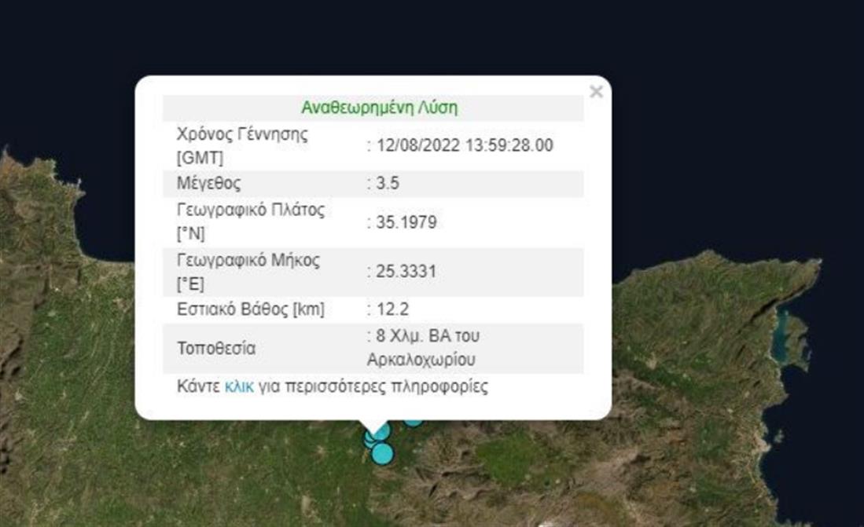Click the latitude value 35.1979
This screenshot has width=864, height=527.
pyautogui.click(x=403, y=222)
